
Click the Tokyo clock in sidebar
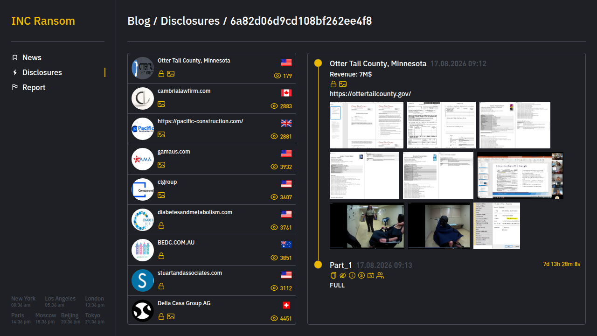coord(95,318)
